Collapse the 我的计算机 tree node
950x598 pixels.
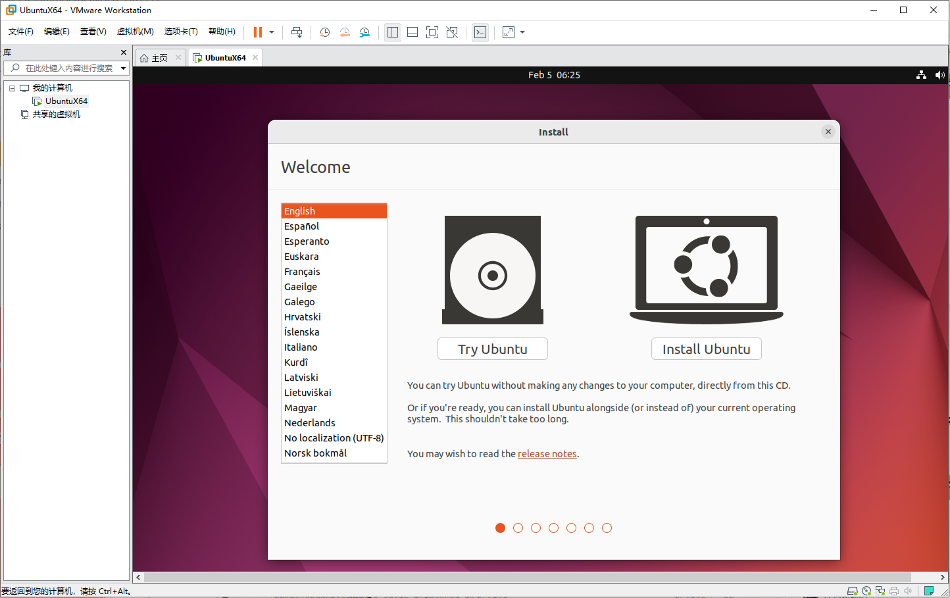(12, 88)
